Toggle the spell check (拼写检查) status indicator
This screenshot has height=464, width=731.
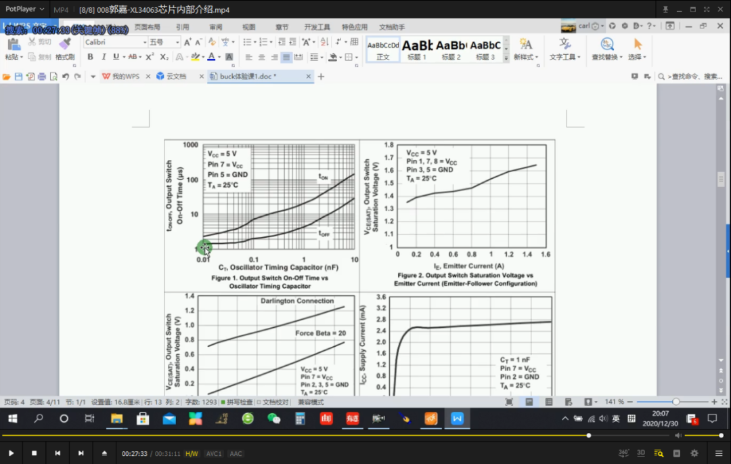click(237, 402)
